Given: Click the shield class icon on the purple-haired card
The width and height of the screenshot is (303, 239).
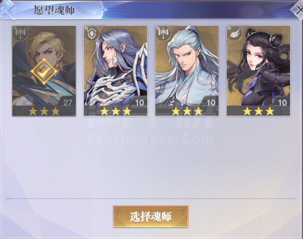Looking at the screenshot, I should pyautogui.click(x=92, y=33).
